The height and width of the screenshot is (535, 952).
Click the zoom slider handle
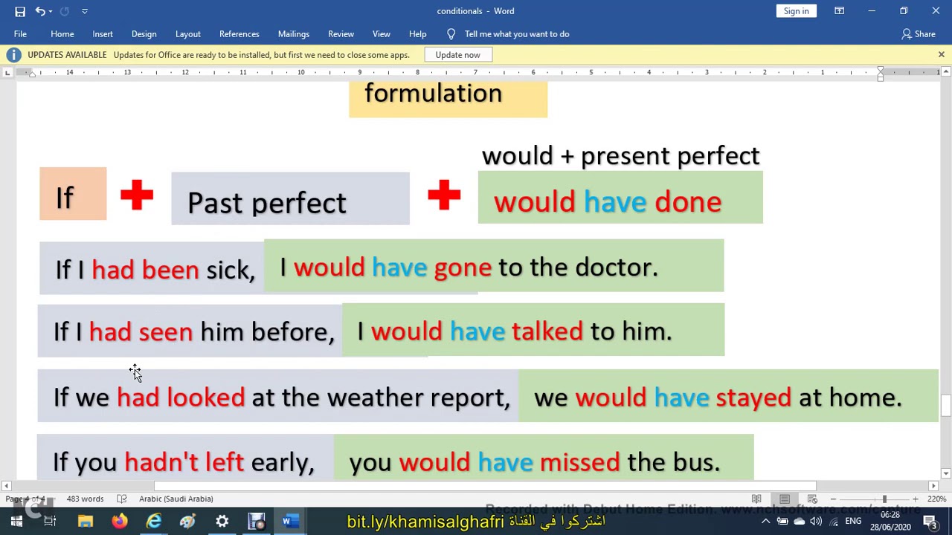click(884, 499)
